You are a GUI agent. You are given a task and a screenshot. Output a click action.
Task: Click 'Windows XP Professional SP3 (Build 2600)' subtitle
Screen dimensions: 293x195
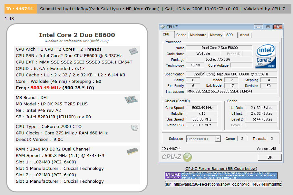coord(77,41)
